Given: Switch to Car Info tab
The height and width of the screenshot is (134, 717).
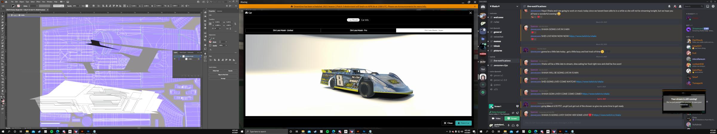Looking at the screenshot, I should pyautogui.click(x=364, y=20).
